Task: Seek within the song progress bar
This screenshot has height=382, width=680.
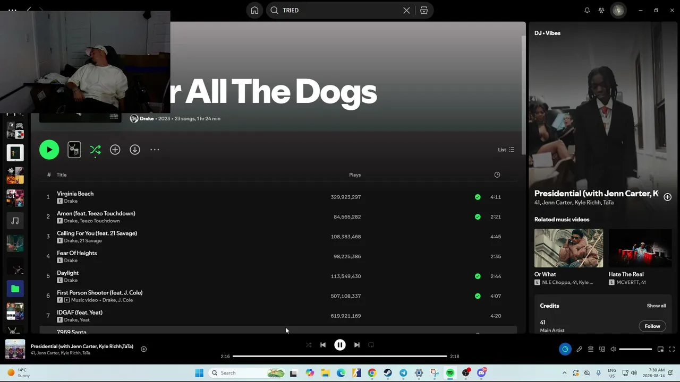Action: click(x=340, y=356)
